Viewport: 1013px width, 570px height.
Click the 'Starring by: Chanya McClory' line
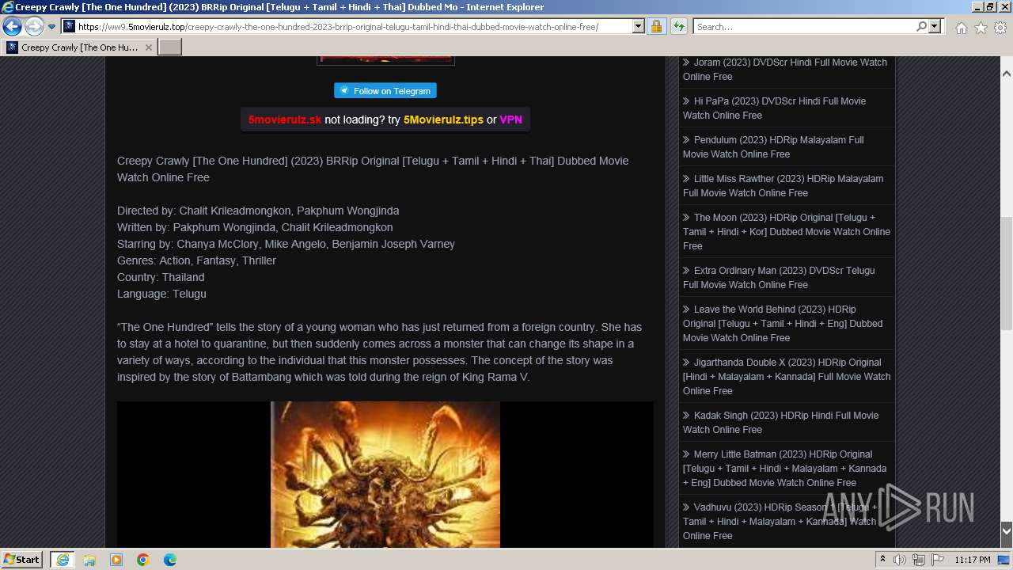(x=286, y=244)
